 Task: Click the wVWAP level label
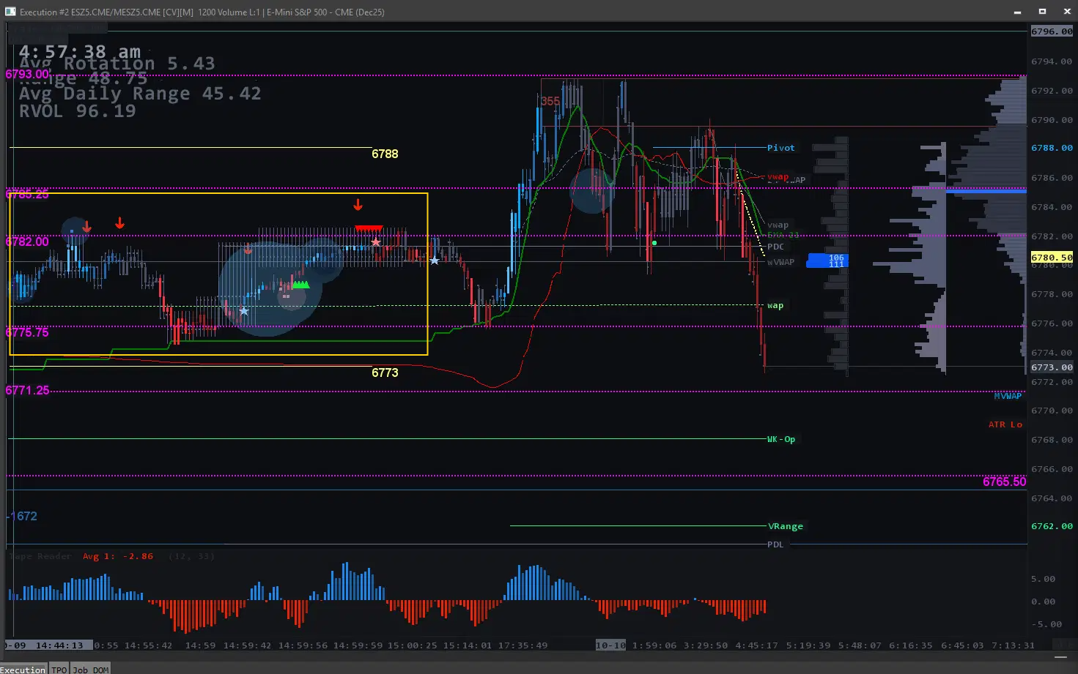coord(780,262)
